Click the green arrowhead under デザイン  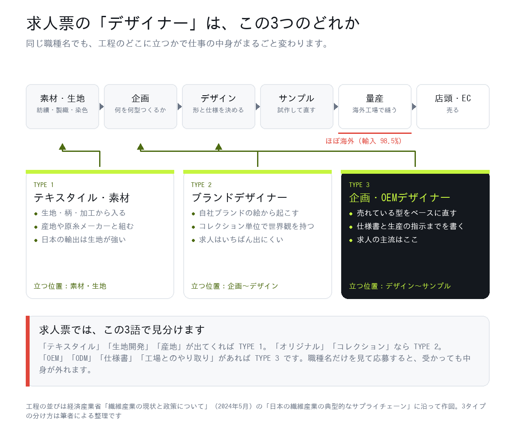(x=218, y=146)
